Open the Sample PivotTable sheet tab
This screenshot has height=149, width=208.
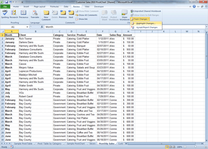tap(23, 143)
